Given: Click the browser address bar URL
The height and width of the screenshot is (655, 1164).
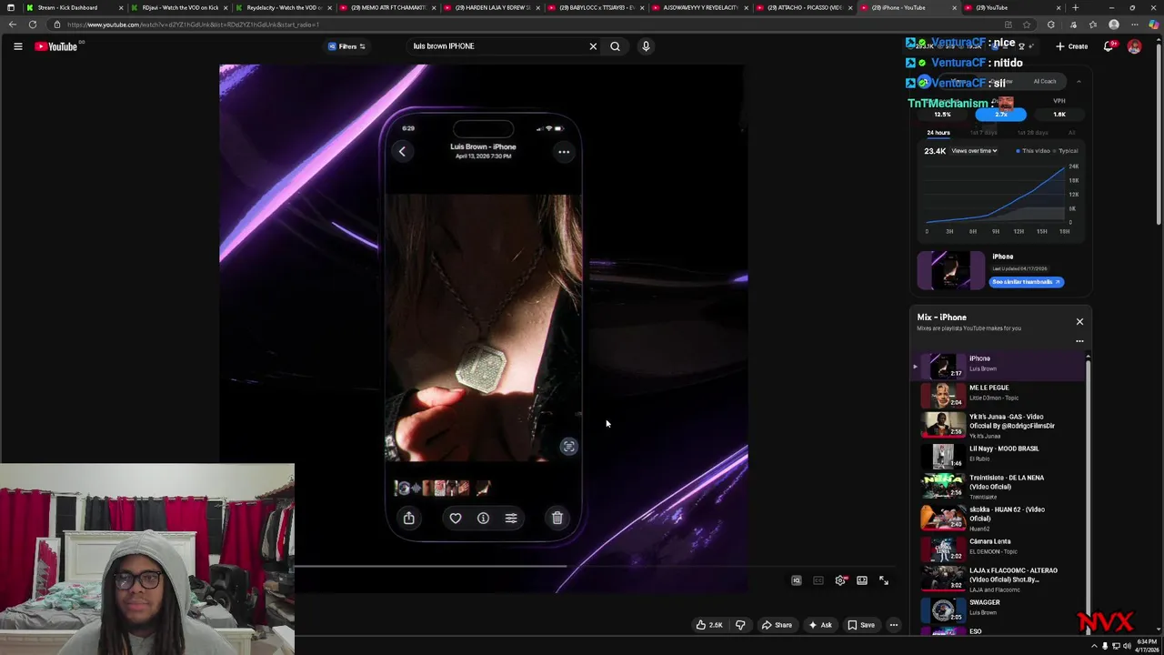Looking at the screenshot, I should click(x=192, y=25).
